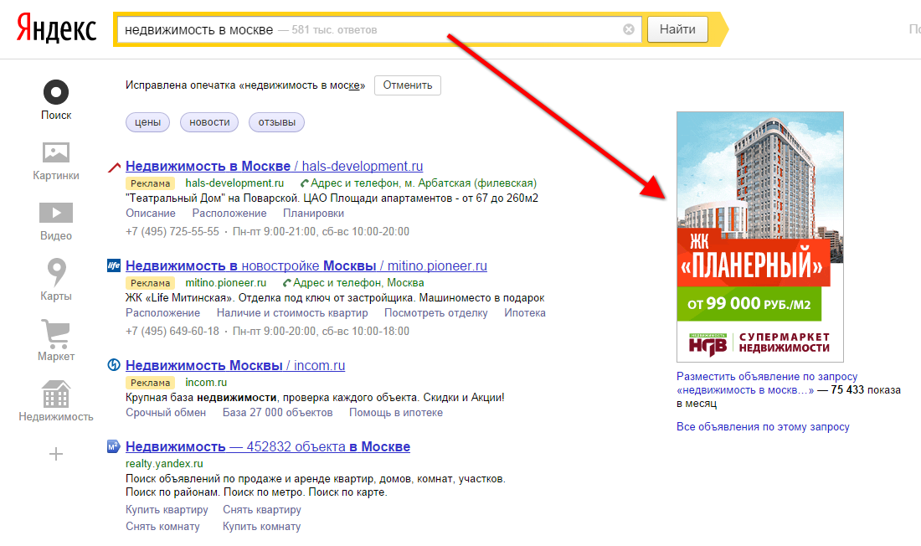The height and width of the screenshot is (546, 921).
Task: Select the новости filter chip
Action: 209,122
